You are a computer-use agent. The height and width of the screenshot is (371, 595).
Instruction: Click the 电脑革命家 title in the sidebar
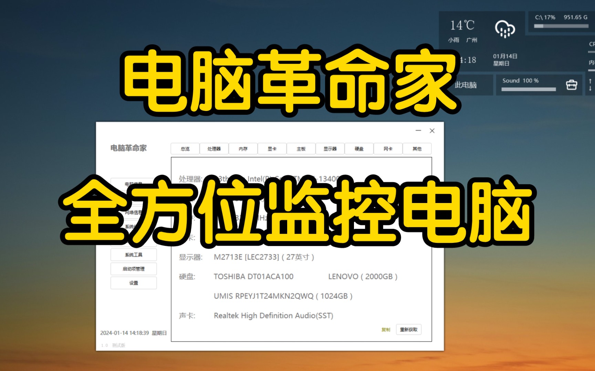tap(128, 148)
